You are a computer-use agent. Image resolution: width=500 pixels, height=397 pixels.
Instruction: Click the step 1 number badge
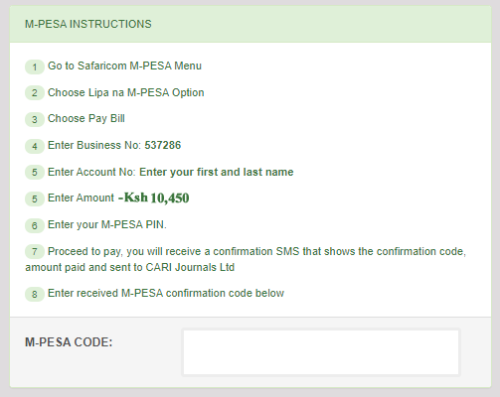tap(35, 67)
